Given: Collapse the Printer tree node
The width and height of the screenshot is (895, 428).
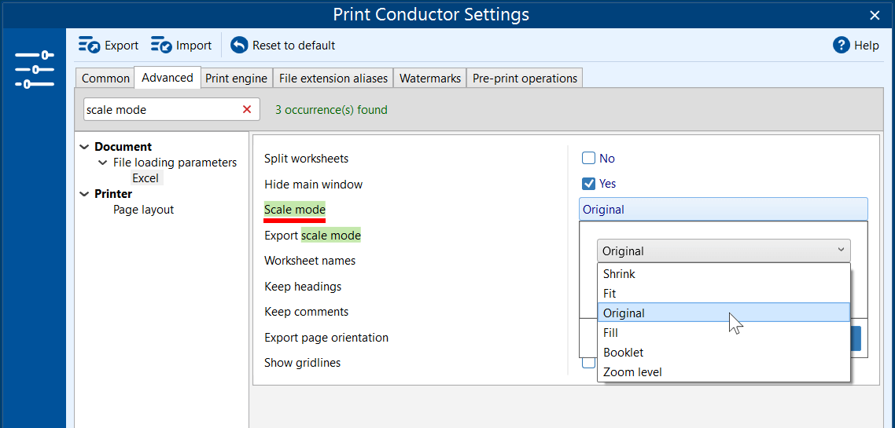Looking at the screenshot, I should tap(85, 194).
